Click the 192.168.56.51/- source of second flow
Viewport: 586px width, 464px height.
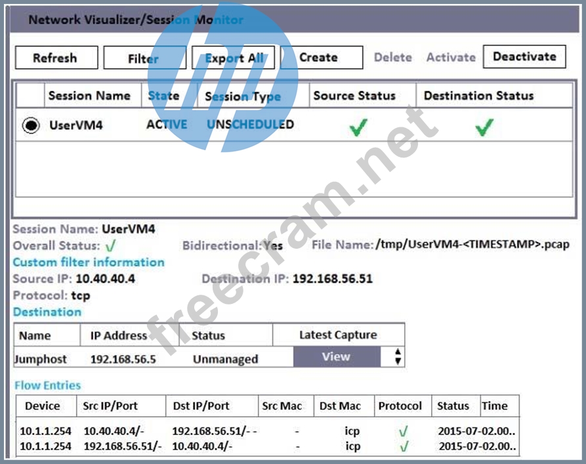[x=123, y=446]
